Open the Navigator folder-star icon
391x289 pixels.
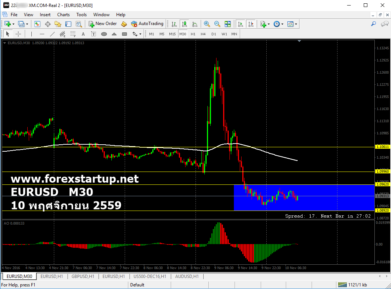coord(58,24)
